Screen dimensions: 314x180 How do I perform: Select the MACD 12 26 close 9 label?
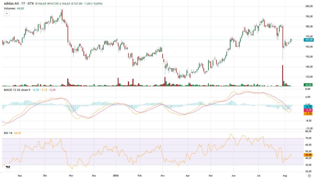click(17, 90)
